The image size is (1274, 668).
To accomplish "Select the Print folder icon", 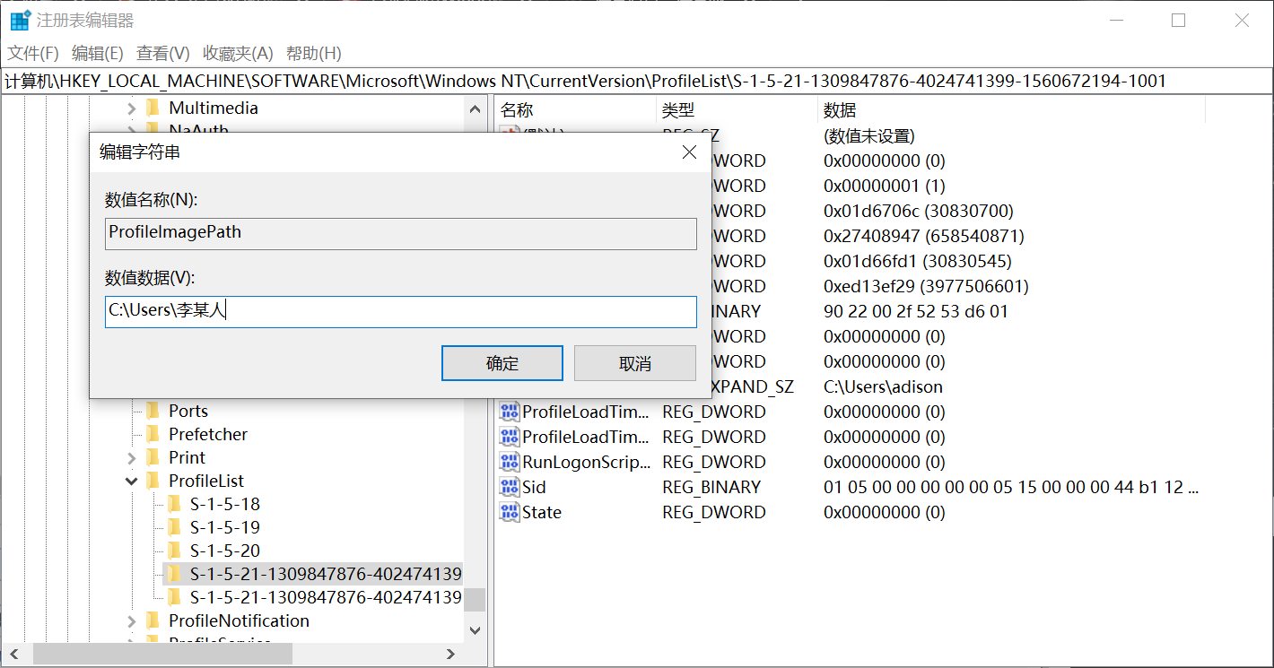I will [x=153, y=457].
